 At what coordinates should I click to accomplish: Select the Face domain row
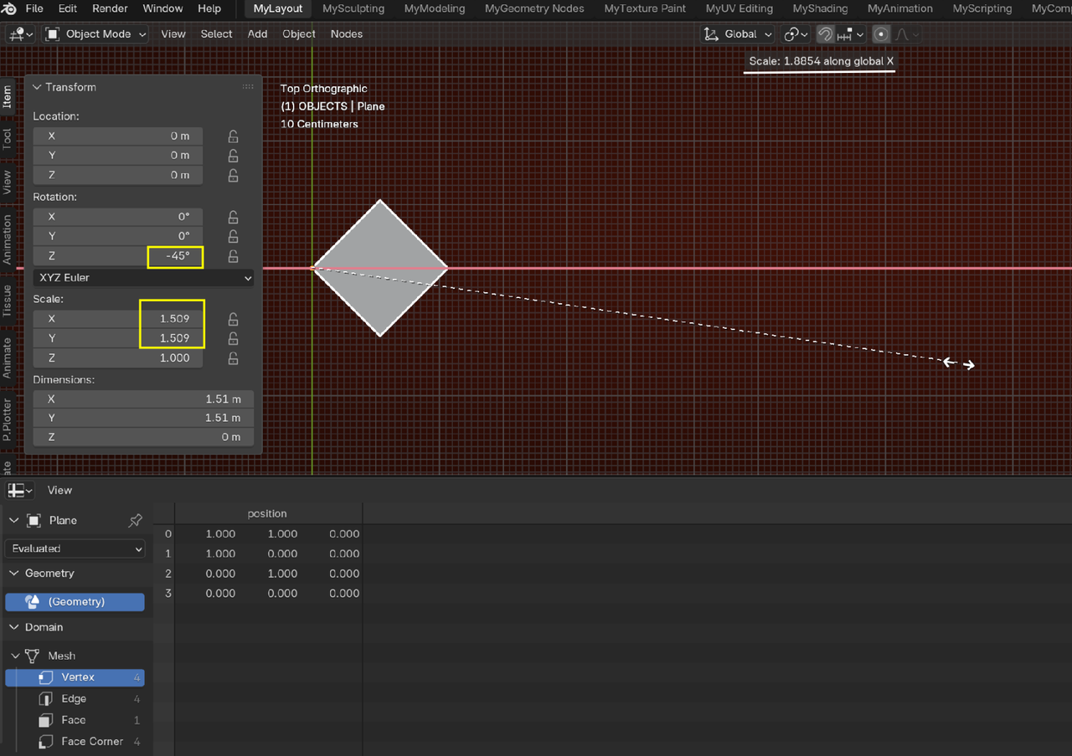[75, 720]
